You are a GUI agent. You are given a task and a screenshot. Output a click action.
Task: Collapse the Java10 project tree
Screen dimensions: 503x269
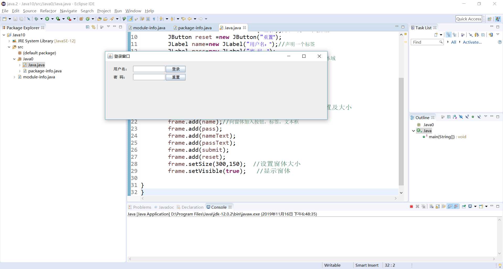[x=4, y=35]
